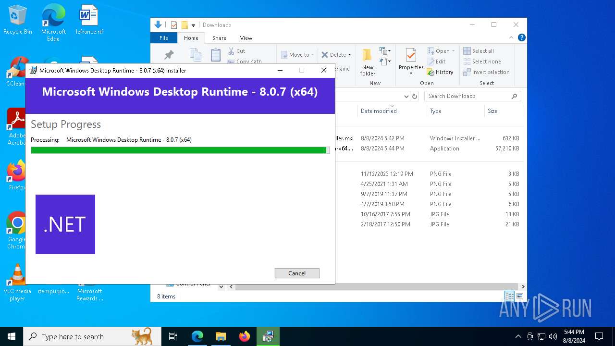Open Explorer Help icon
Image resolution: width=615 pixels, height=346 pixels.
521,37
